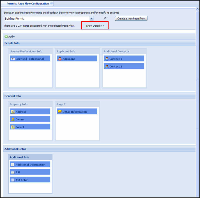200x198 pixels.
Task: Click the green Add plus icon
Action: click(x=6, y=37)
